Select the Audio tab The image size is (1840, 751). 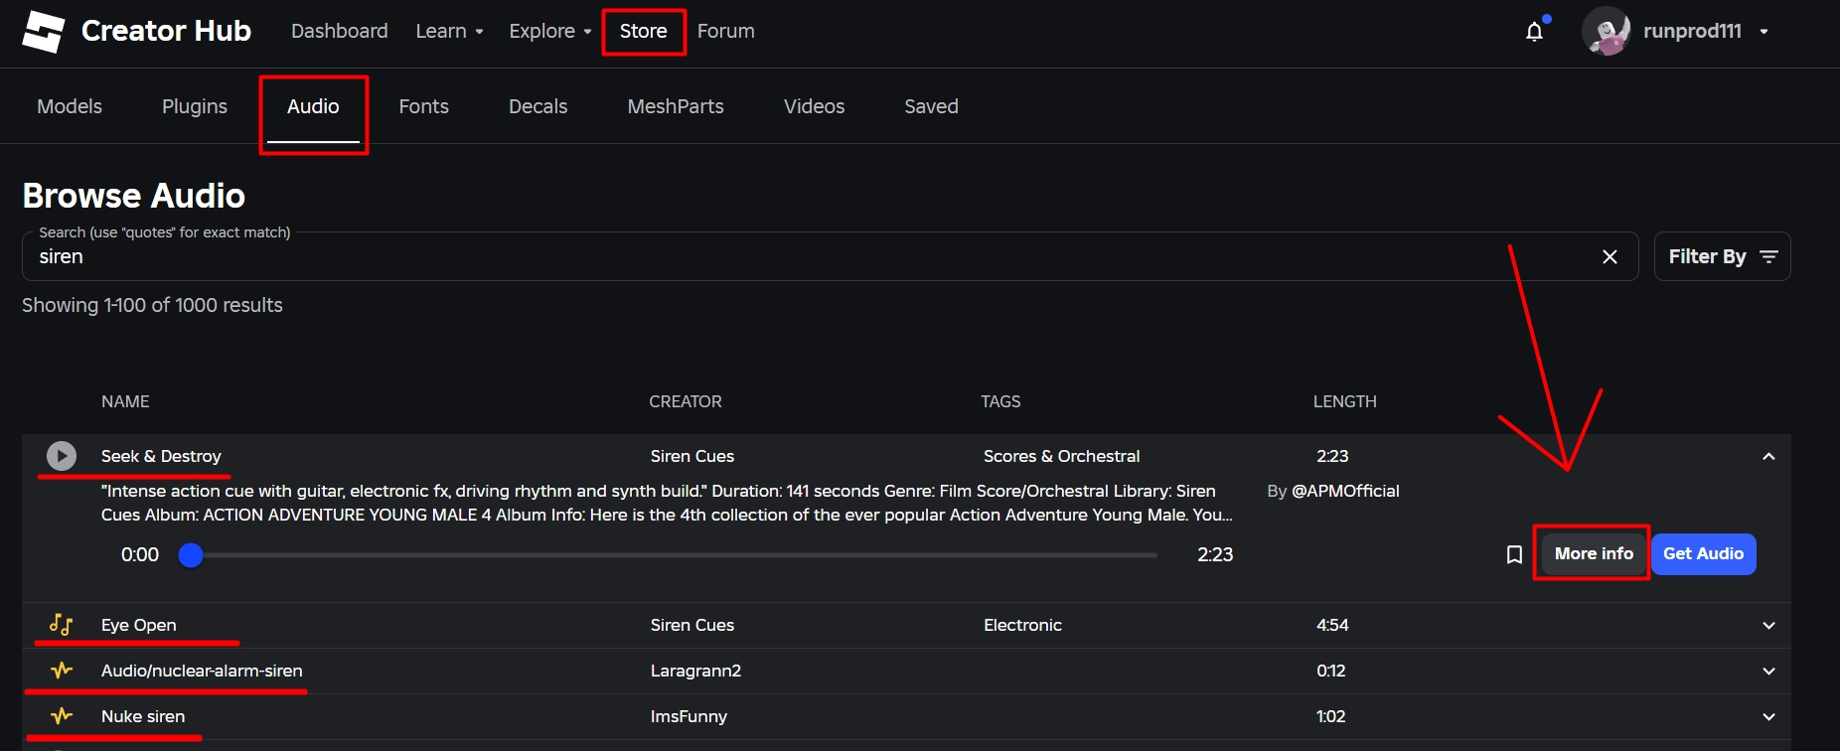[x=313, y=106]
